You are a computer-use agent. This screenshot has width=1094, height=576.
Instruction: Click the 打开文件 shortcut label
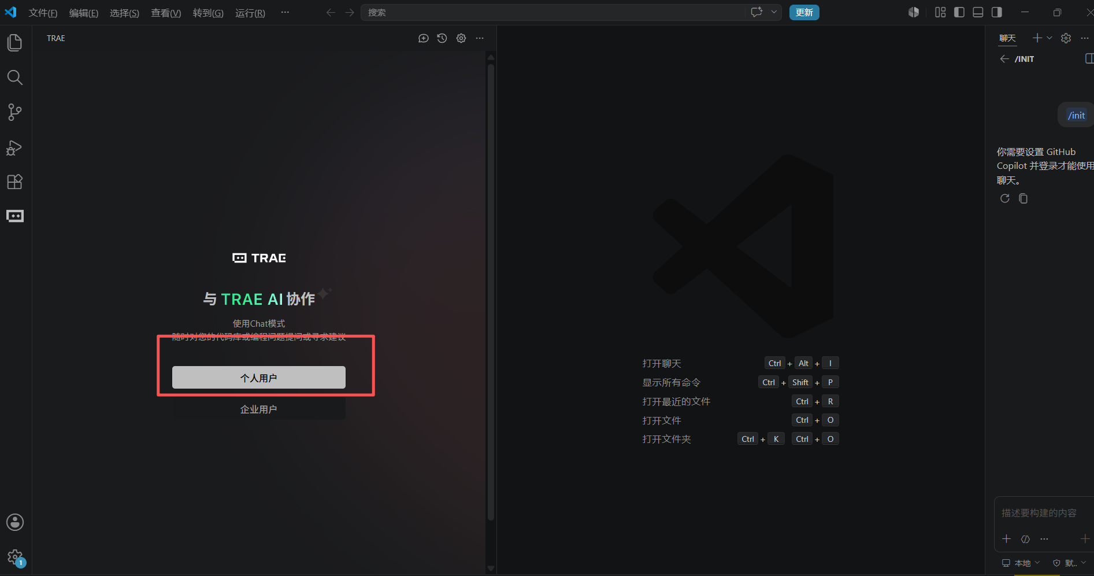pyautogui.click(x=662, y=420)
